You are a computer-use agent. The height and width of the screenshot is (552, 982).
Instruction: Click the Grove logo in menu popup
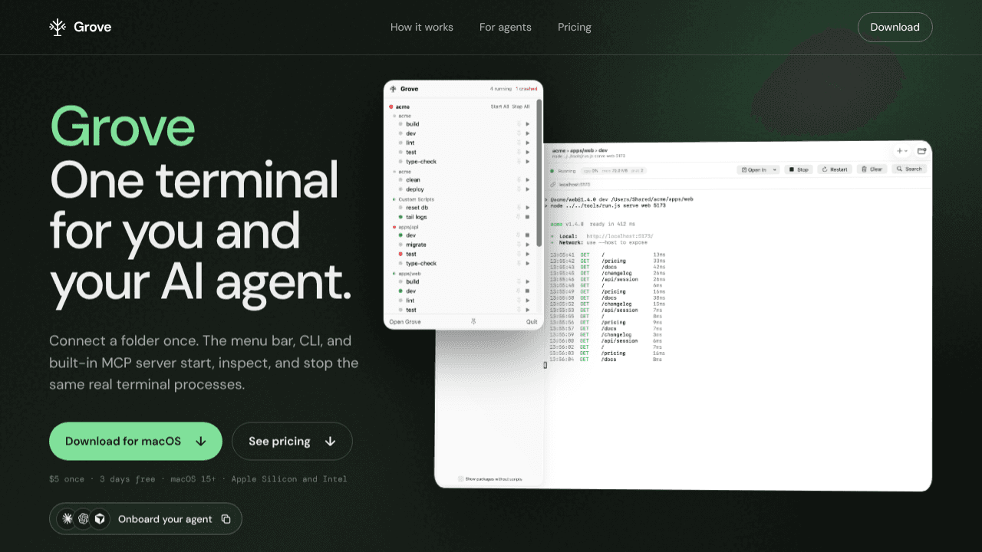393,89
